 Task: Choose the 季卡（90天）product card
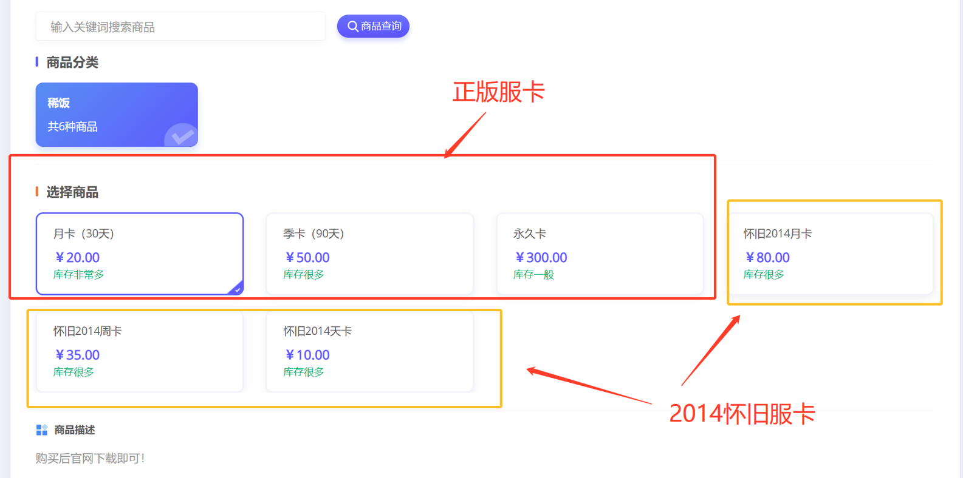(369, 254)
